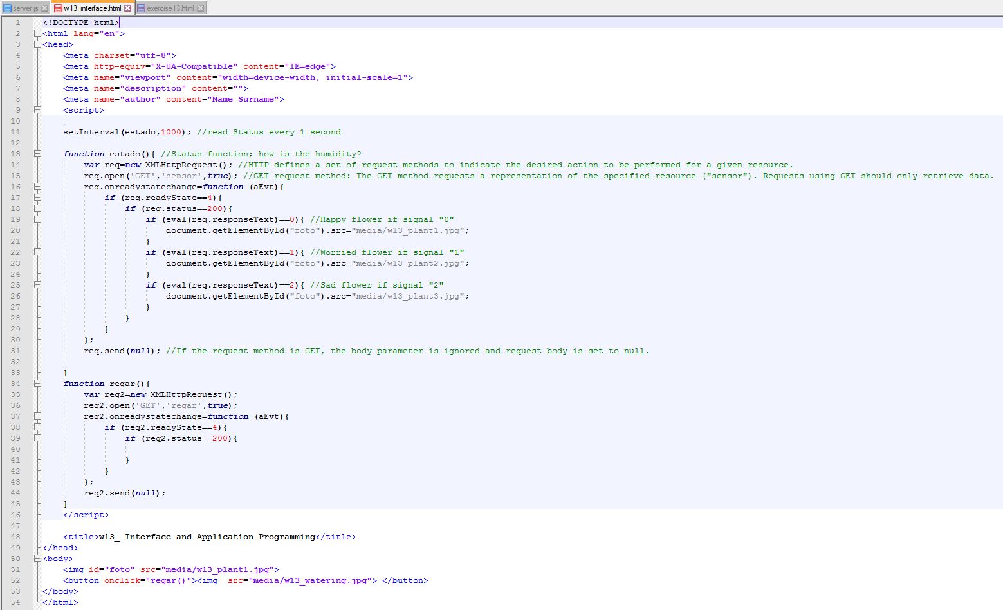Click line number 47 in the margin
This screenshot has width=1003, height=610.
coord(15,526)
